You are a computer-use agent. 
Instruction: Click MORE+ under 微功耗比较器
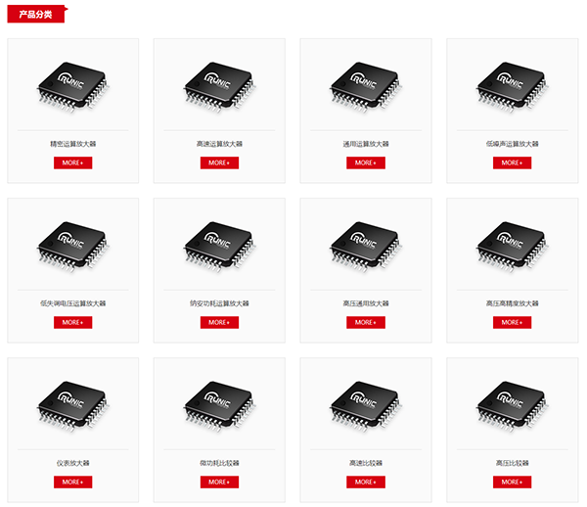219,482
